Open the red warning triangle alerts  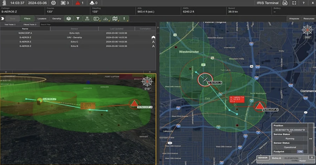79,3
